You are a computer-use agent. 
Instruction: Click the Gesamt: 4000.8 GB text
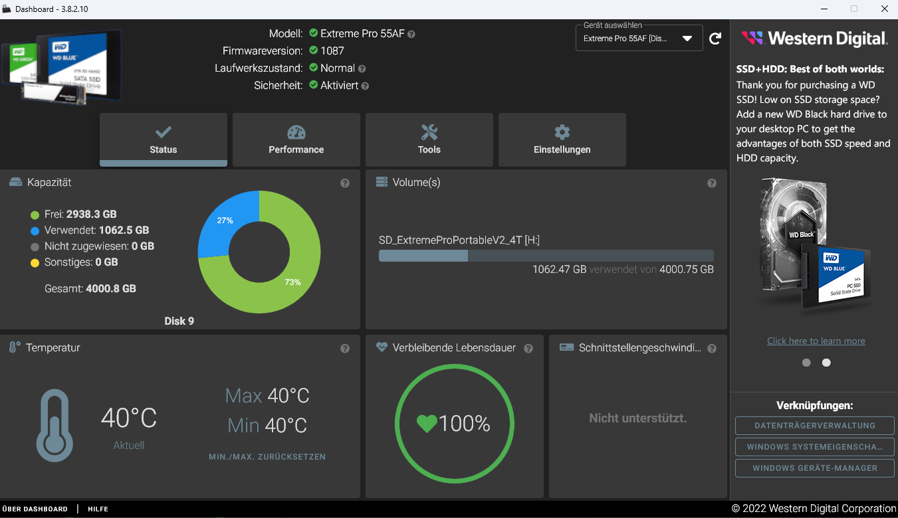90,289
